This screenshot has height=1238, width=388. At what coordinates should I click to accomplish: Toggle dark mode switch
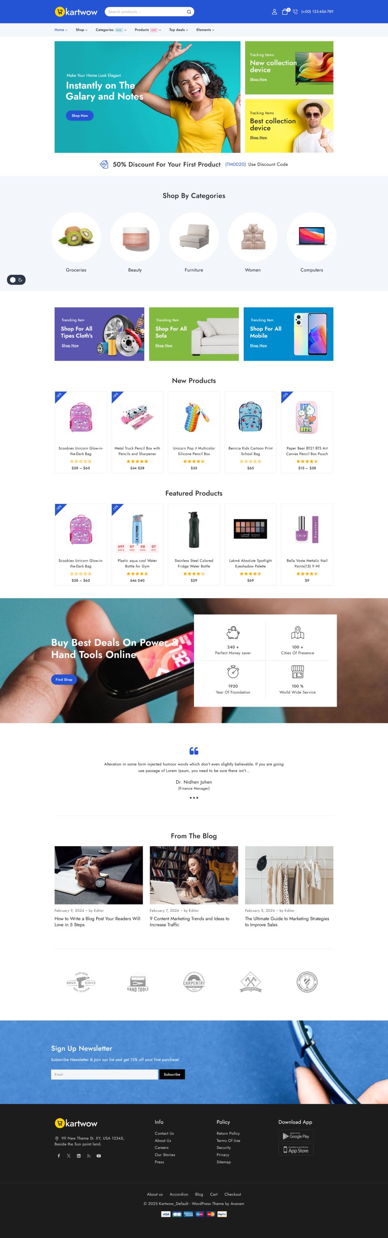16,280
